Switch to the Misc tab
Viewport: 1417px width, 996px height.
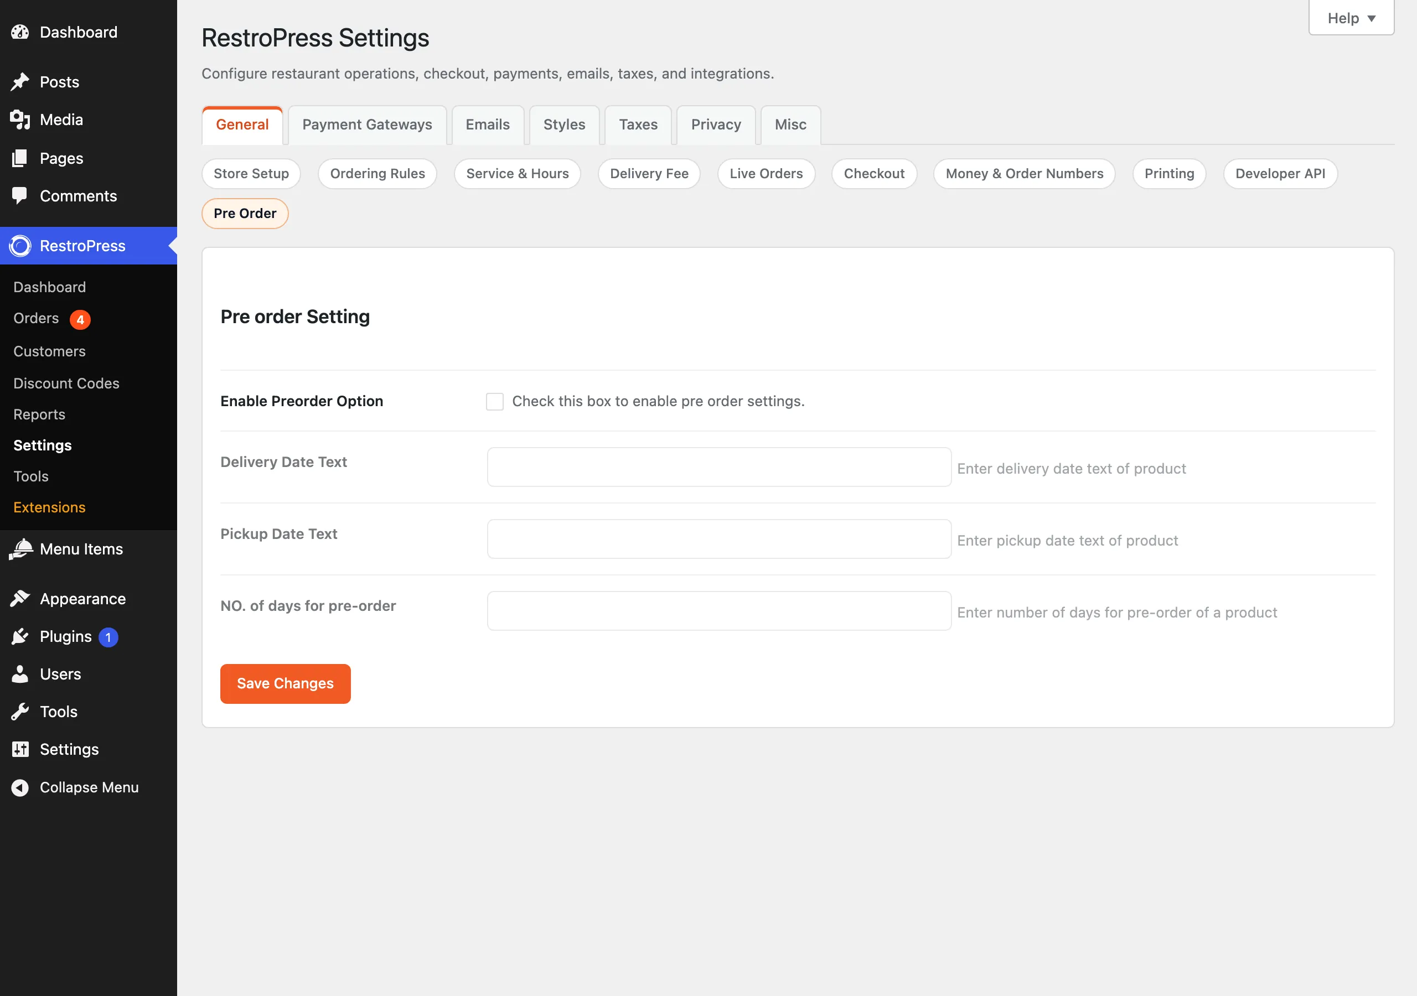coord(790,125)
